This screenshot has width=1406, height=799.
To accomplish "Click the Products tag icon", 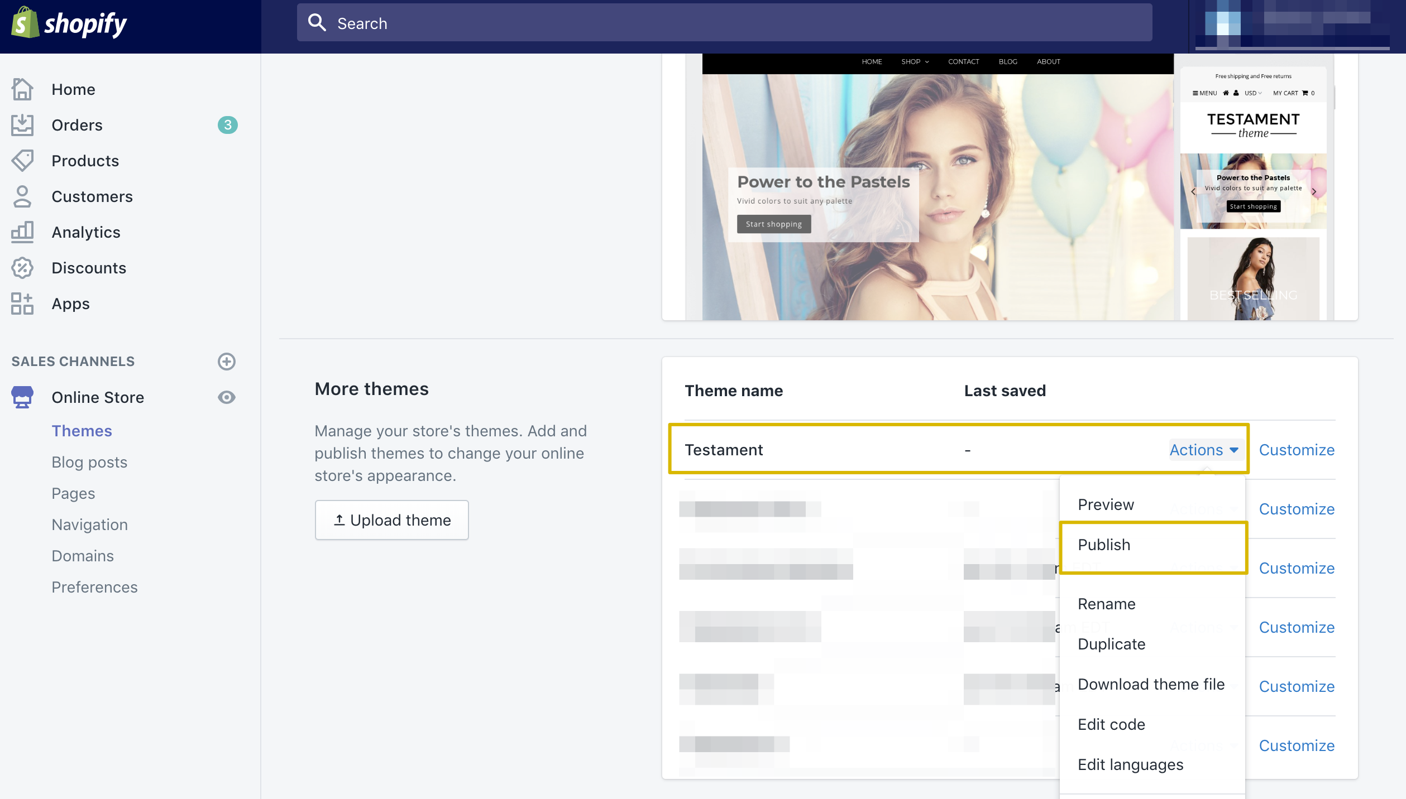I will tap(22, 161).
